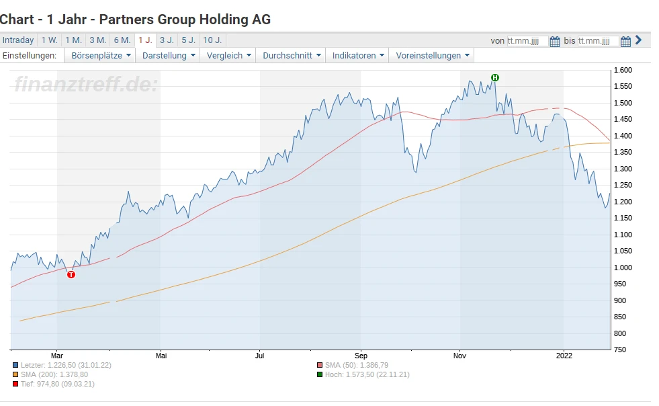The image size is (659, 406).
Task: Click the orange SMA (200) legend square
Action: (15, 374)
